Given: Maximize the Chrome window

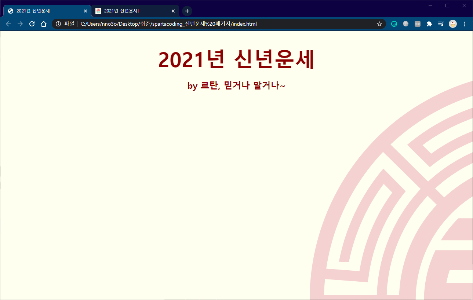Looking at the screenshot, I should click(x=447, y=5).
